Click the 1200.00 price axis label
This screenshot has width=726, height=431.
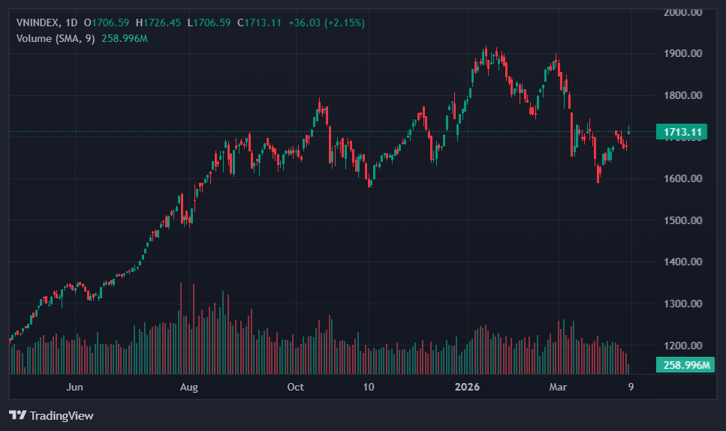point(682,346)
